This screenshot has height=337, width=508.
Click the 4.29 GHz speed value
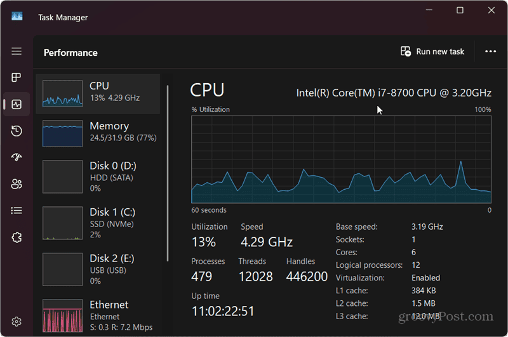click(x=267, y=242)
